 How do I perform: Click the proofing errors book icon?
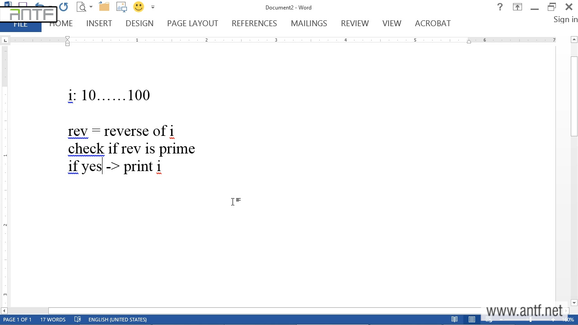pos(78,320)
